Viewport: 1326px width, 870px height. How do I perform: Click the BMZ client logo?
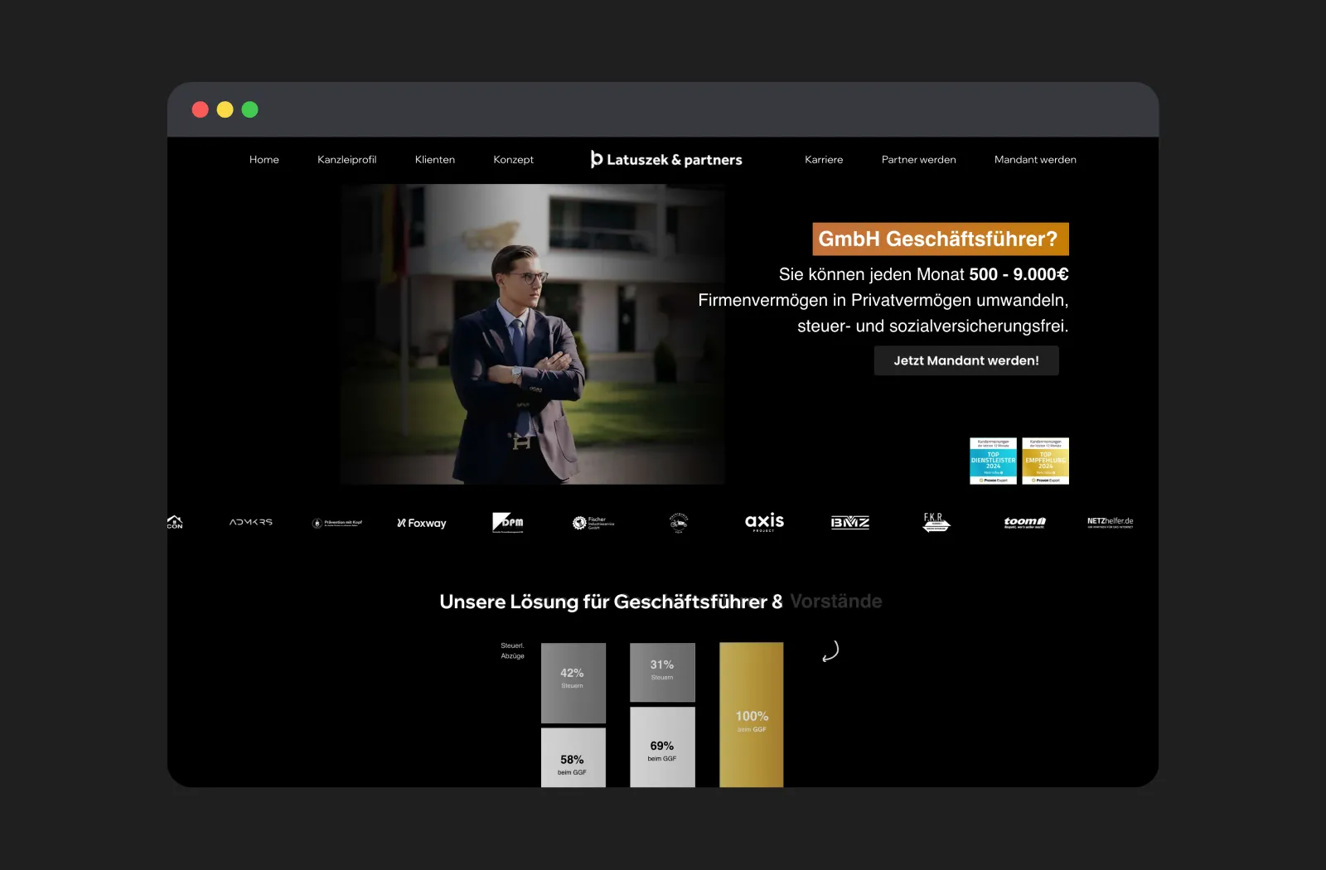(x=850, y=522)
